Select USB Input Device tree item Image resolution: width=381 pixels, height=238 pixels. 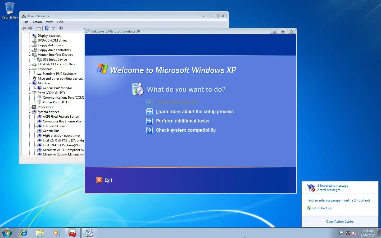(x=55, y=59)
